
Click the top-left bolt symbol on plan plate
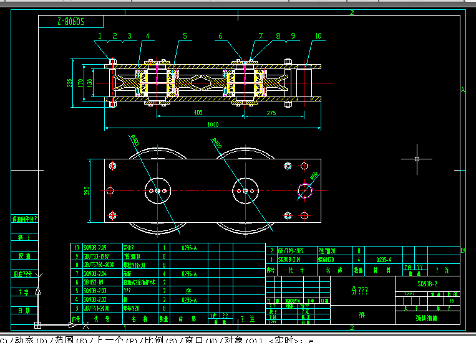coord(113,166)
